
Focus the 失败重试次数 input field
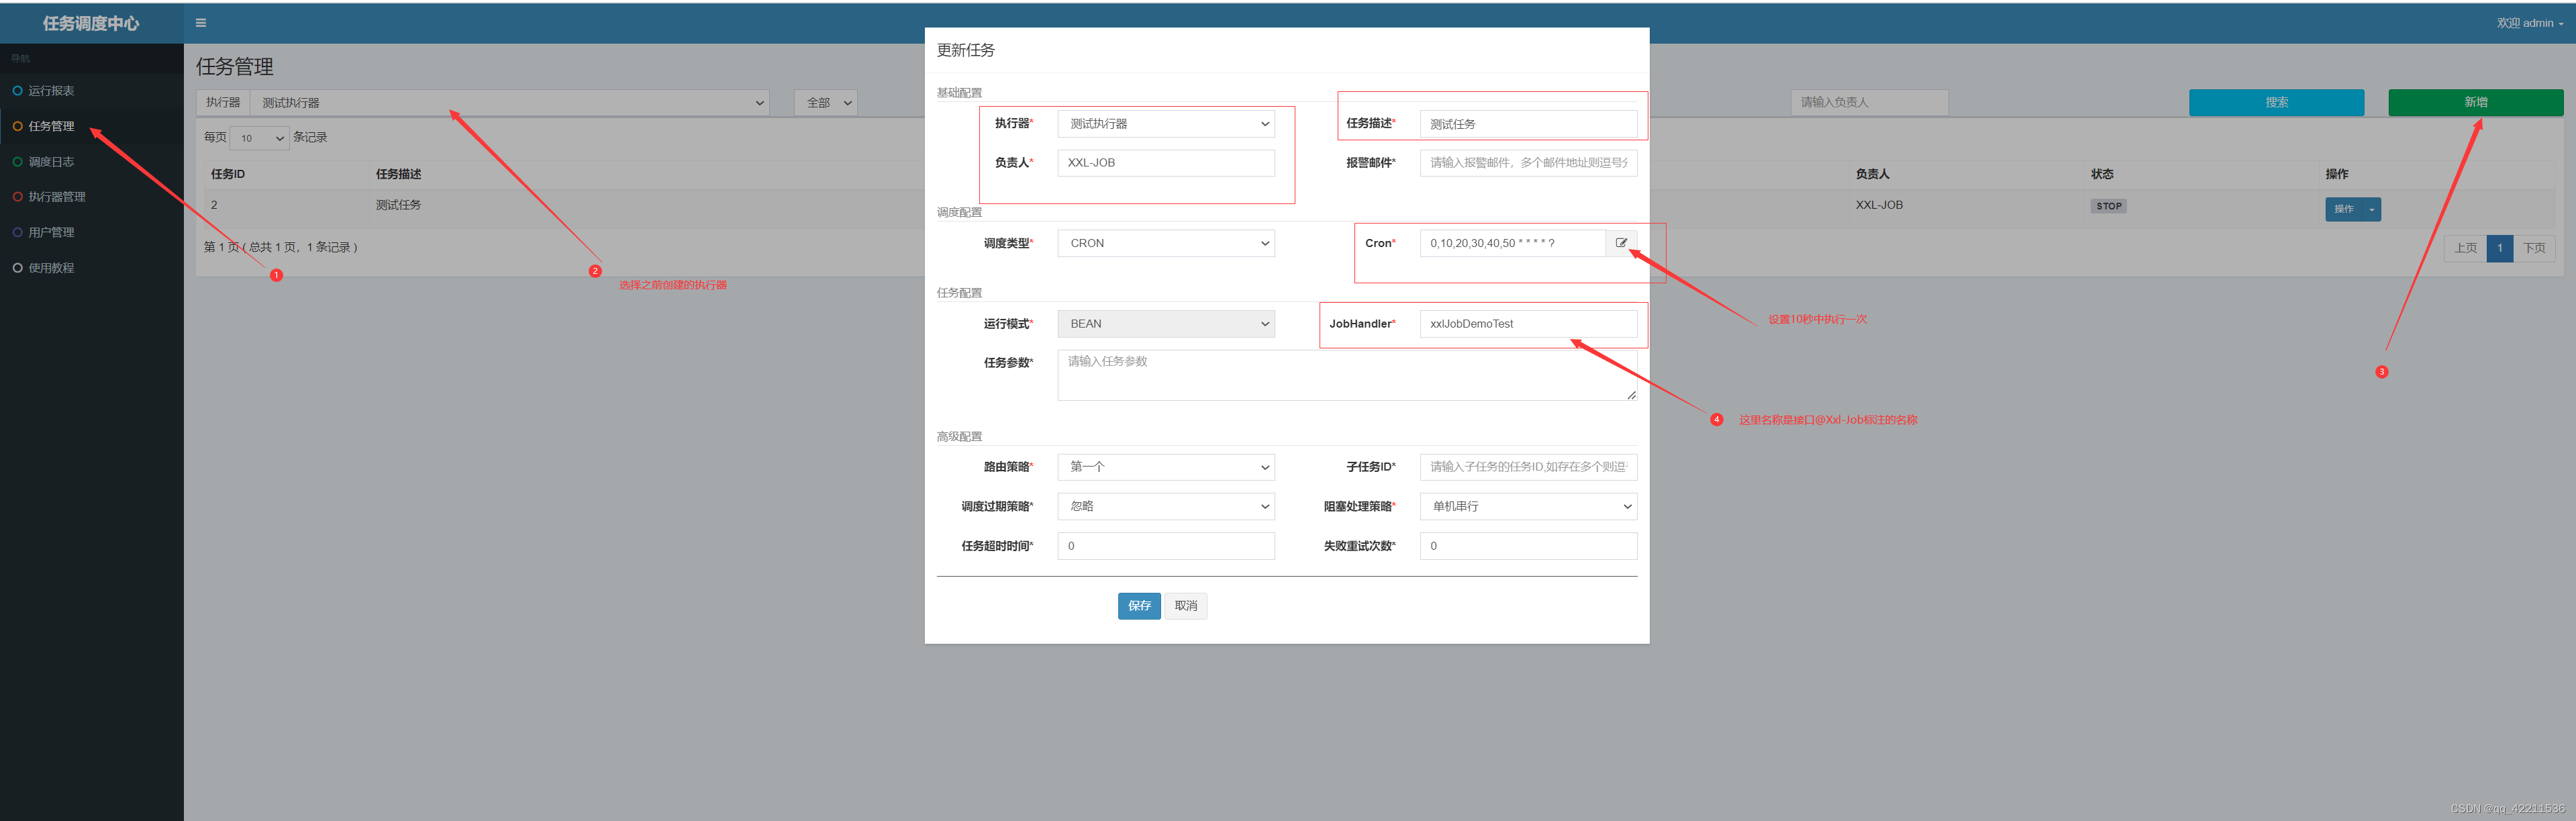[1528, 546]
